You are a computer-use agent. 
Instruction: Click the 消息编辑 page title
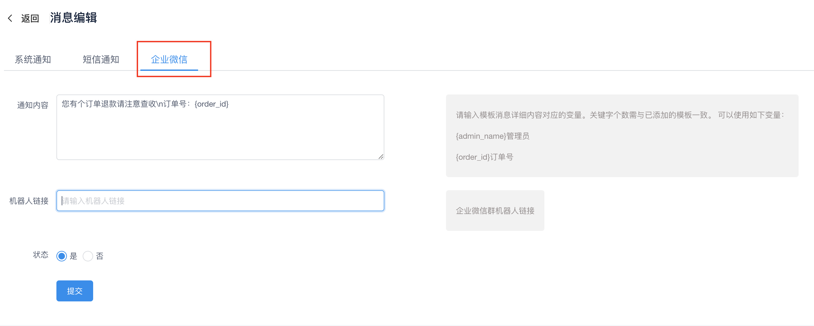coord(73,18)
